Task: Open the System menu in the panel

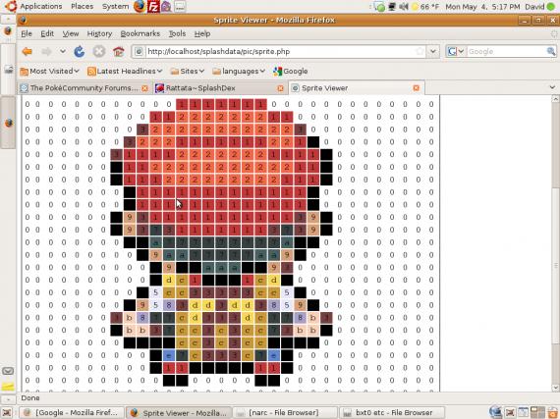Action: click(115, 7)
